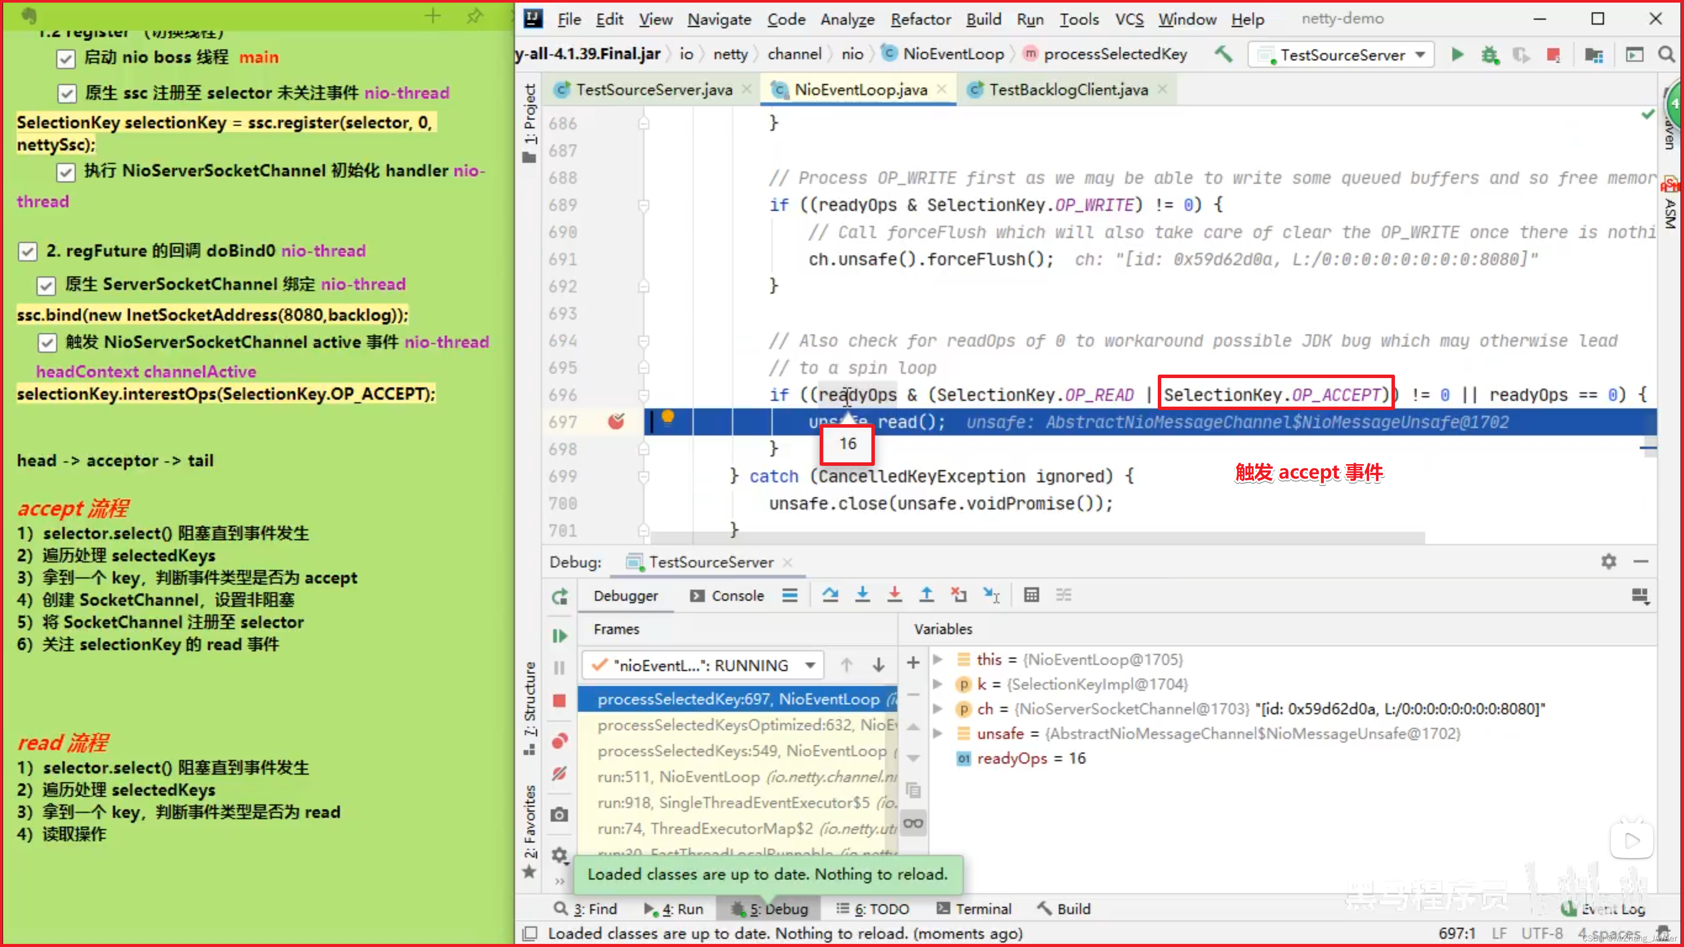Viewport: 1684px width, 947px height.
Task: Click the horizontal editor scrollbar
Action: coord(1037,538)
